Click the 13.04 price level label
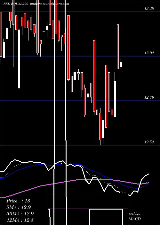Screen dimensions: 160x225 (149, 53)
